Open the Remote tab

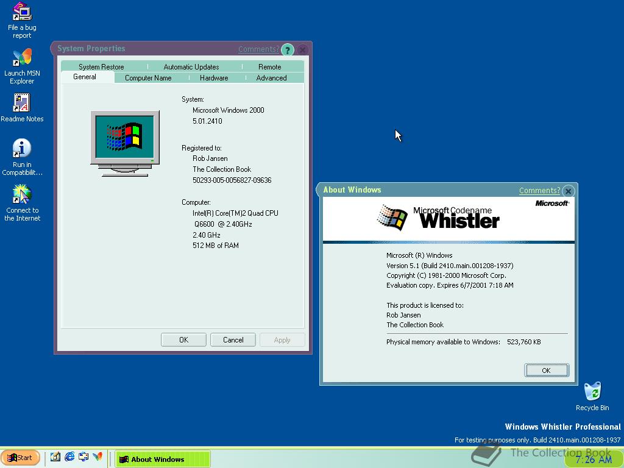pos(269,67)
